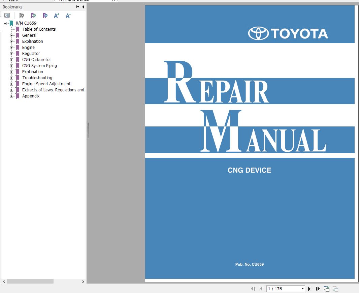
Task: Select the R/M CU659 bookmark label
Action: 26,23
